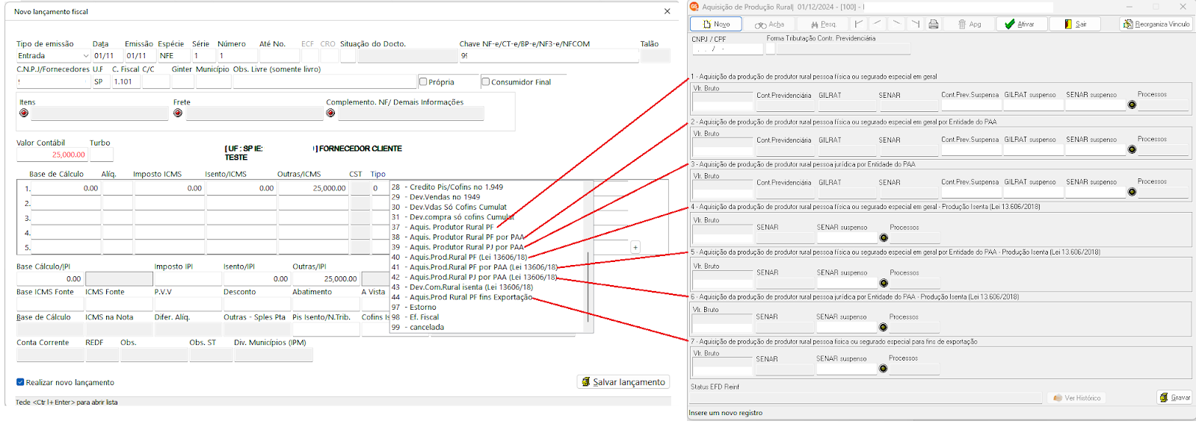Click the Sair exit button
The width and height of the screenshot is (1196, 424).
tap(1075, 24)
